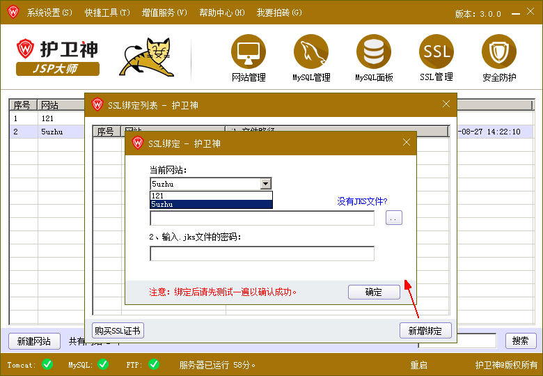Viewport: 543px width, 376px height.
Task: Click the jks password input field
Action: [262, 253]
